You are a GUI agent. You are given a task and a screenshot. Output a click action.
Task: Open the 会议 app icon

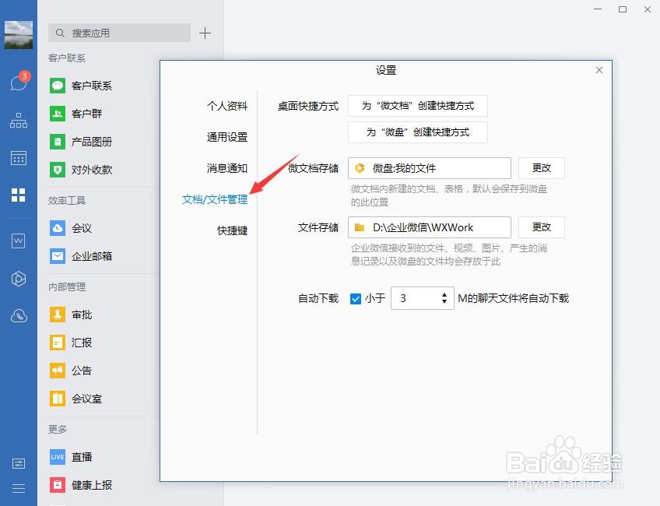[x=58, y=228]
